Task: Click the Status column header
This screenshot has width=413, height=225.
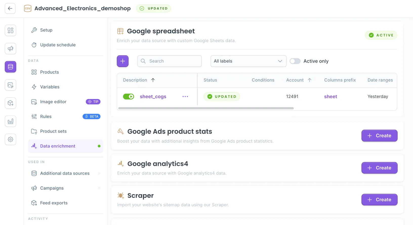Action: (x=210, y=80)
